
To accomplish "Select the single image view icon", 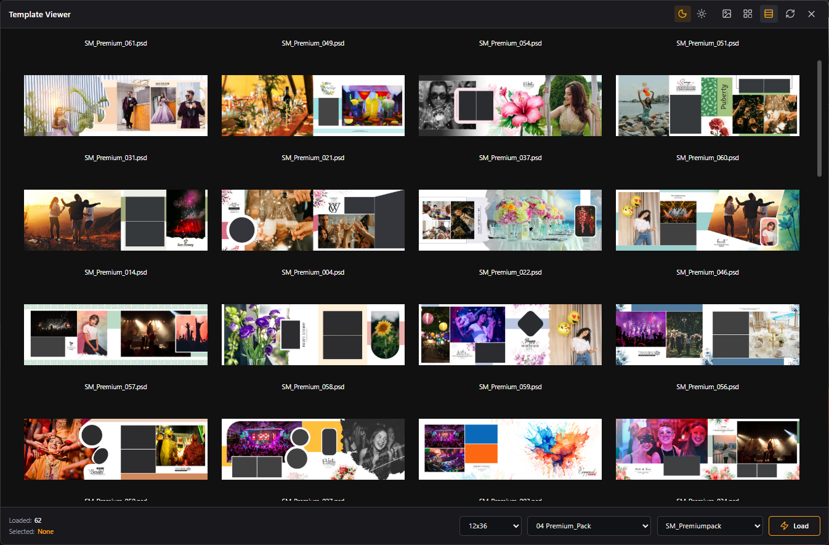I will point(727,14).
